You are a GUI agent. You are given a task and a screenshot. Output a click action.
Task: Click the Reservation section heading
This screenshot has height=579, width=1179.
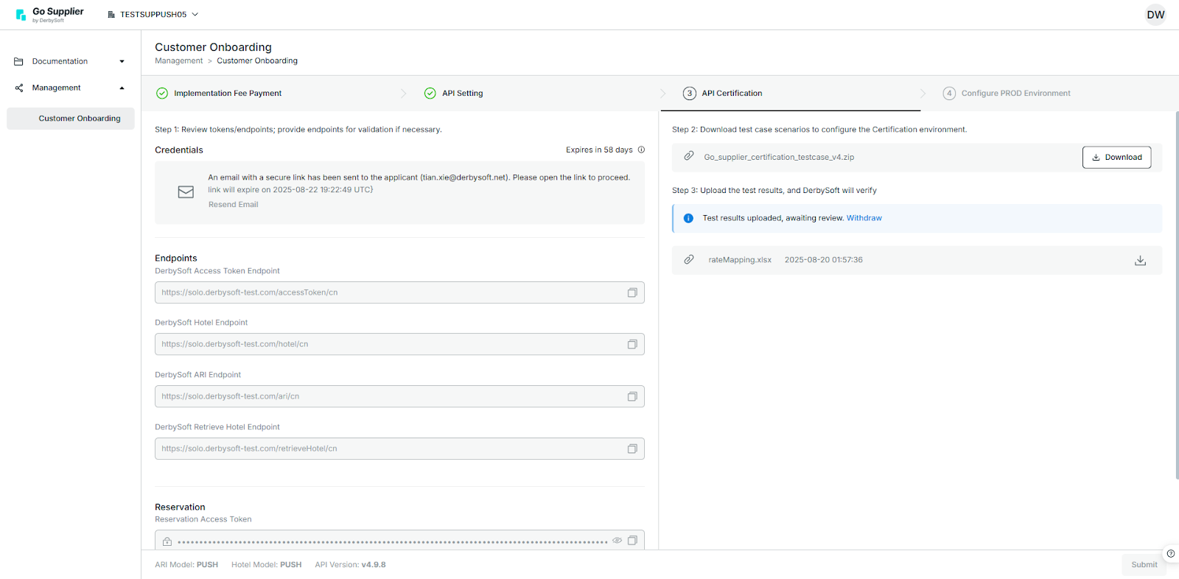click(x=180, y=507)
